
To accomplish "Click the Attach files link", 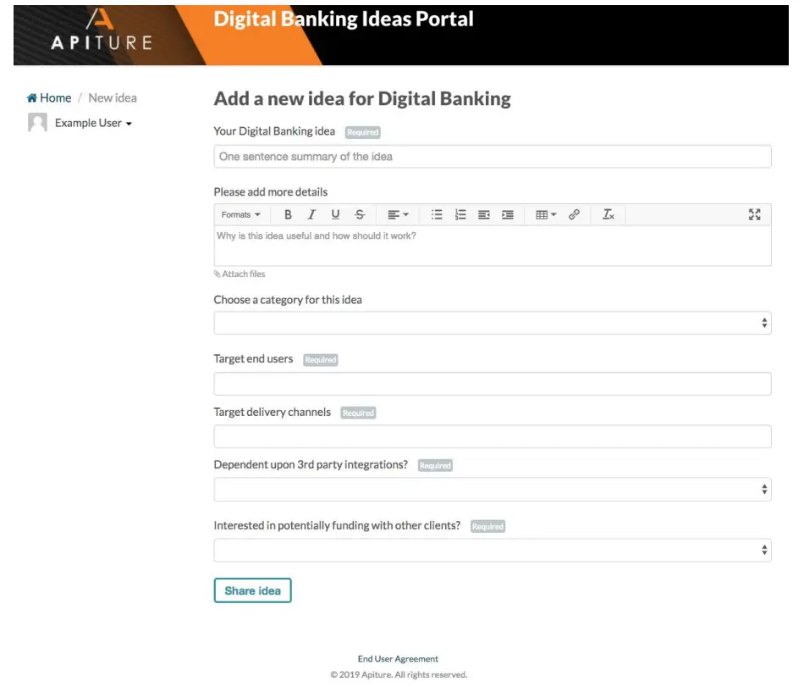I will 241,274.
